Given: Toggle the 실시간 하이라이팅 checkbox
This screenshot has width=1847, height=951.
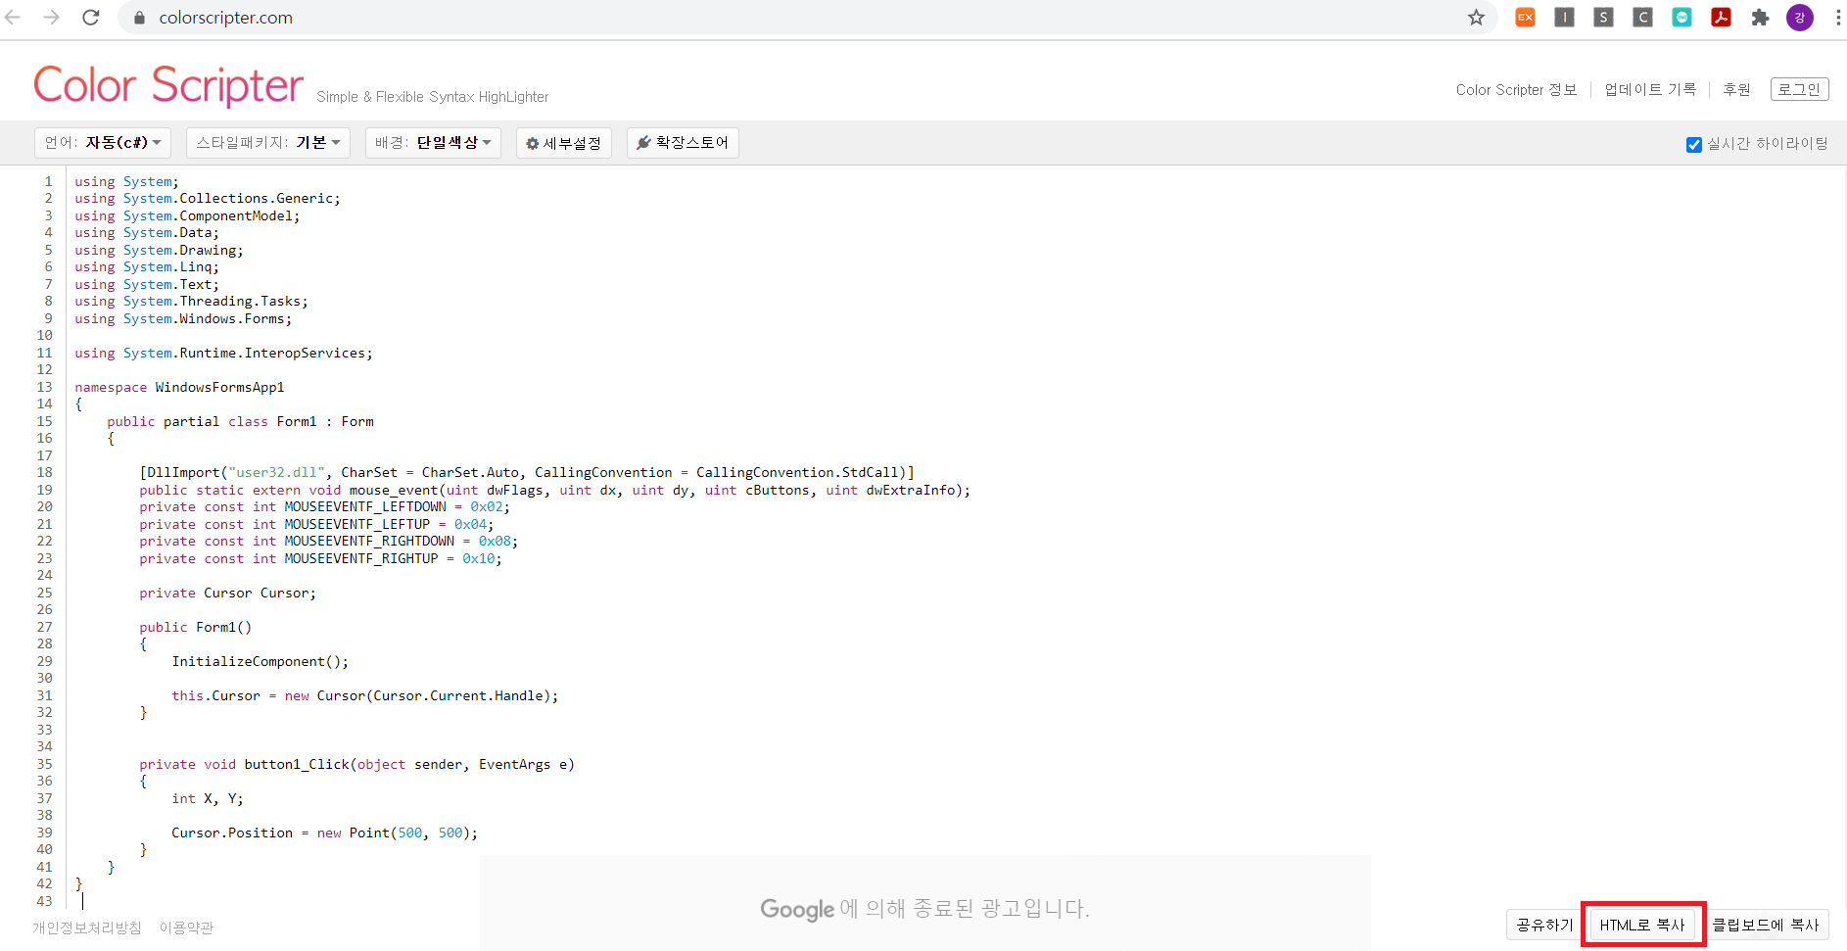Looking at the screenshot, I should (1694, 145).
